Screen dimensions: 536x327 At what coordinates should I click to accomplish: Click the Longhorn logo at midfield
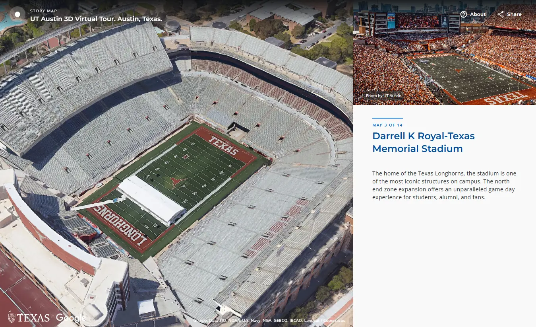[x=176, y=182]
